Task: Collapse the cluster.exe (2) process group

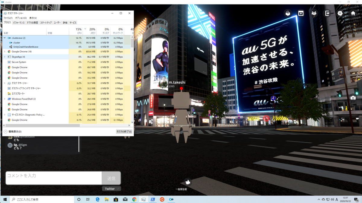Action: 5,38
